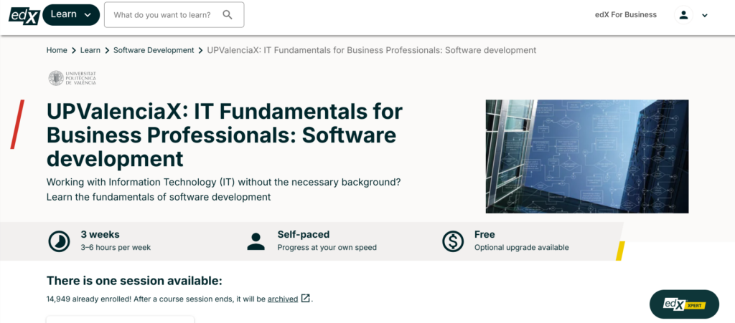Open Software Development breadcrumb link
The width and height of the screenshot is (735, 323).
(x=154, y=50)
